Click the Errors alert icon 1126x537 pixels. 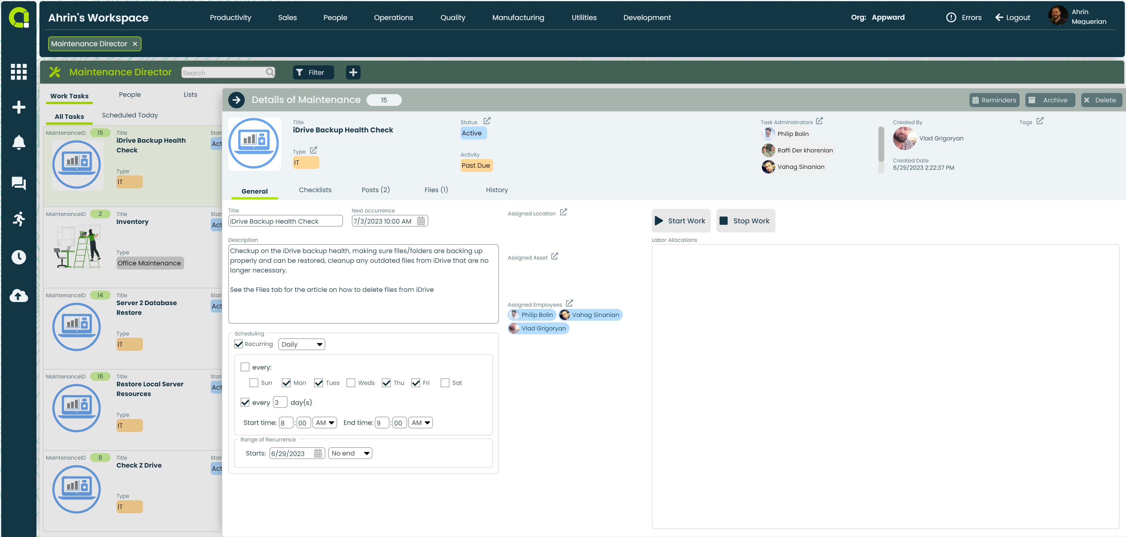(x=951, y=17)
